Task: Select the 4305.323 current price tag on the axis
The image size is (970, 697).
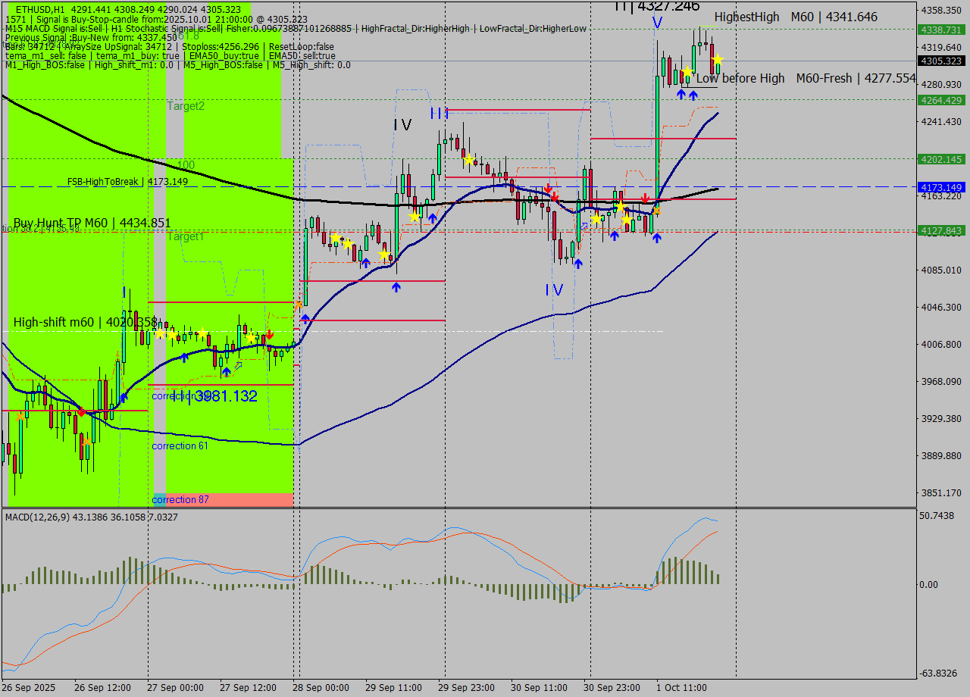Action: tap(940, 59)
